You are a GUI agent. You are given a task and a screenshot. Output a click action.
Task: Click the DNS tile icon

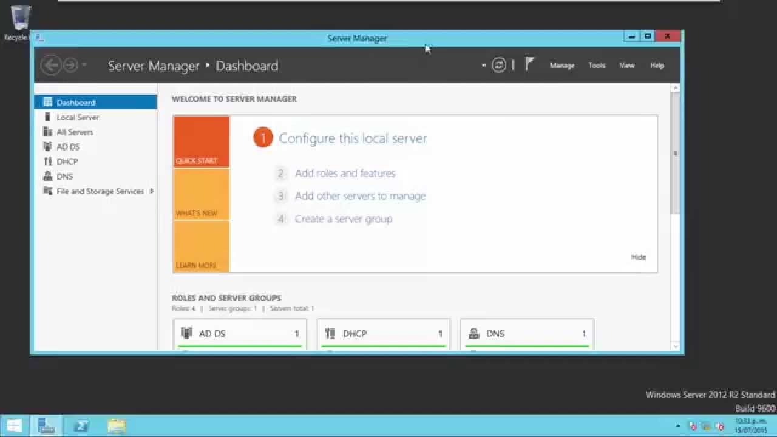(473, 333)
